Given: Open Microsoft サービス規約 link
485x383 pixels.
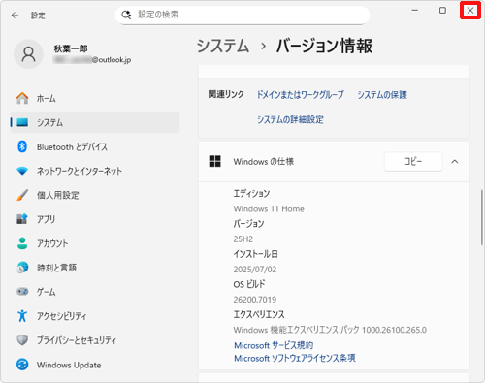Looking at the screenshot, I should click(274, 345).
